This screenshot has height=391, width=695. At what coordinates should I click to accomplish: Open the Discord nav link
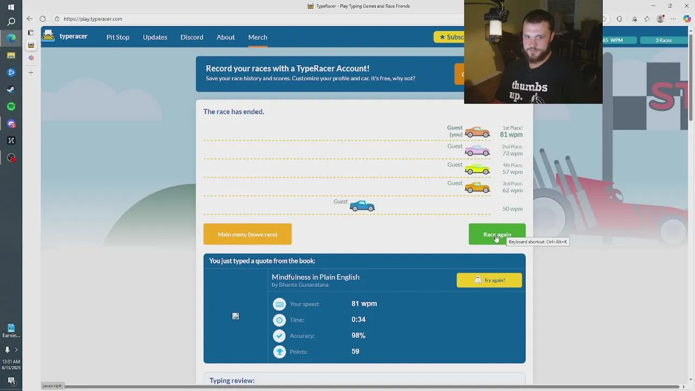click(x=192, y=37)
